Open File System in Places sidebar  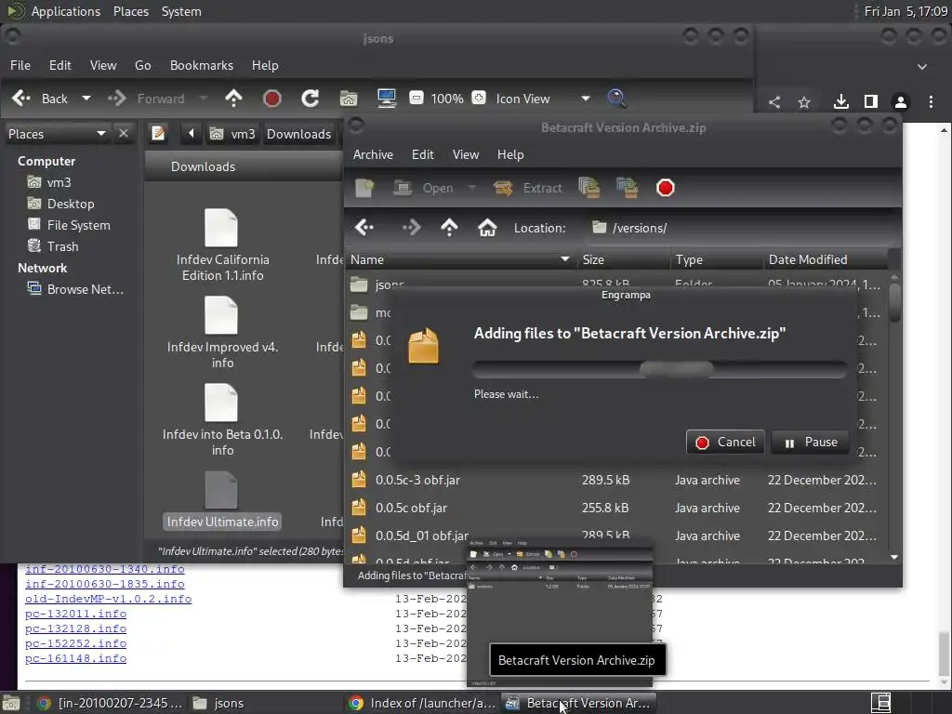pyautogui.click(x=78, y=225)
